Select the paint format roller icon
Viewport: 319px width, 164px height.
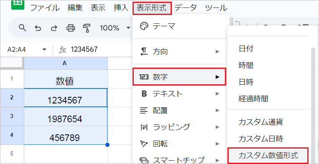pos(87,28)
